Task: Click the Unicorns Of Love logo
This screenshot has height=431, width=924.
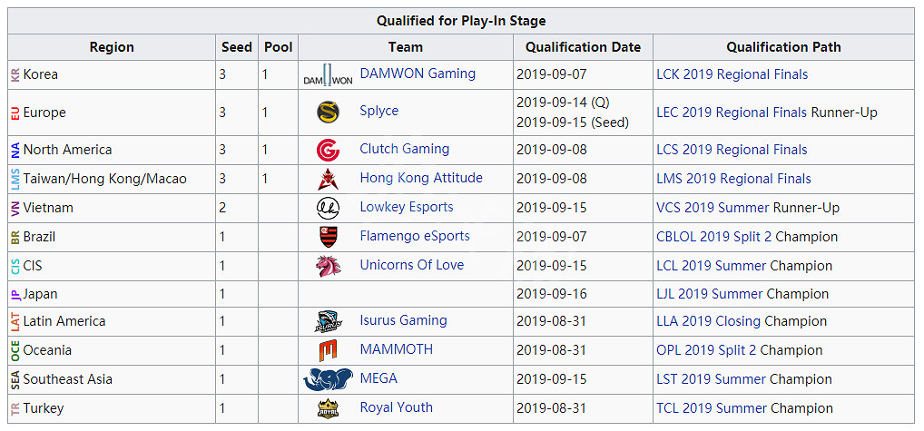Action: point(328,266)
